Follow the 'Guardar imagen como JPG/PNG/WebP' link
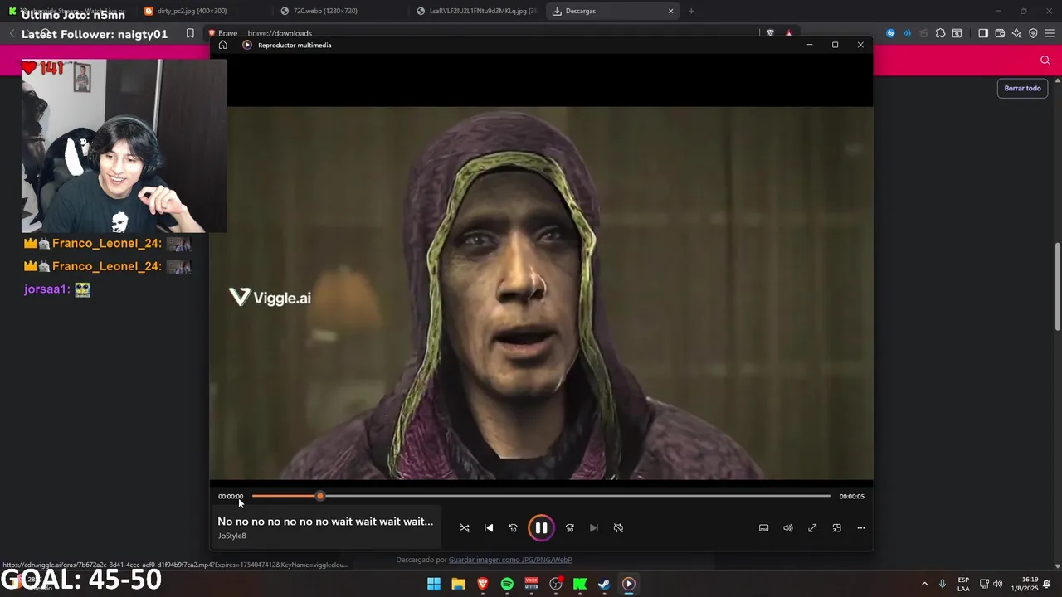Viewport: 1062px width, 597px height. tap(510, 560)
